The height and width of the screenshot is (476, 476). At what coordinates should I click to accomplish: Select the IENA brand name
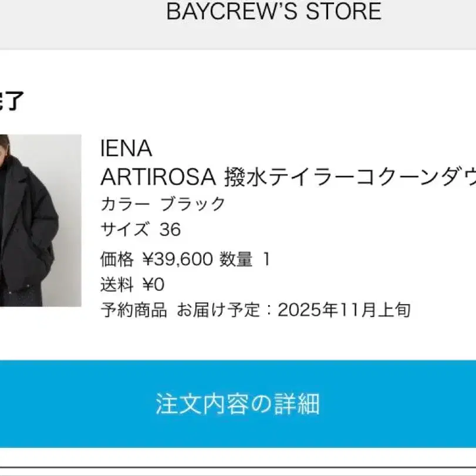point(126,148)
